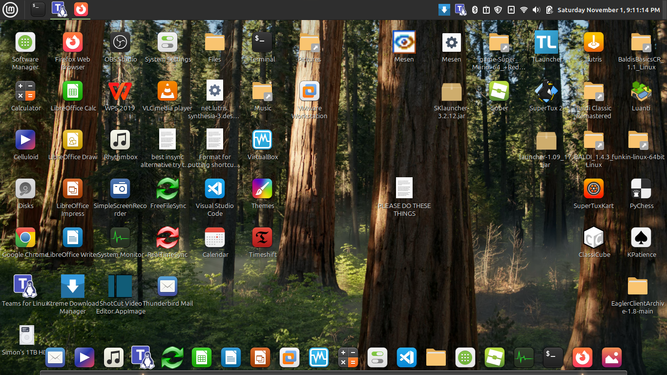Open the PyChess desktop icon

click(641, 189)
